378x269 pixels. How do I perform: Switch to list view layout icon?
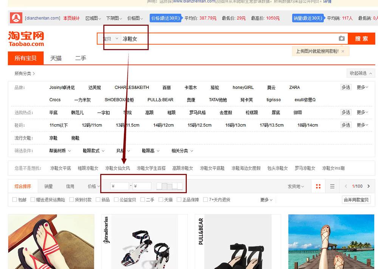click(x=332, y=186)
